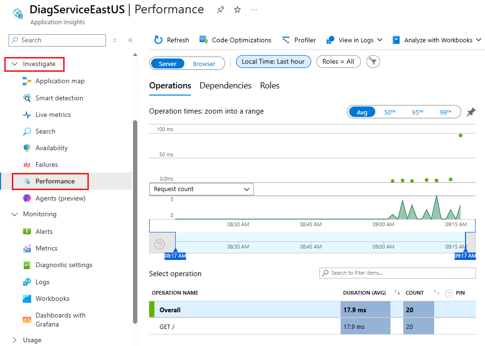The height and width of the screenshot is (346, 485).
Task: Click the reset time range undo icon
Action: pos(160,244)
